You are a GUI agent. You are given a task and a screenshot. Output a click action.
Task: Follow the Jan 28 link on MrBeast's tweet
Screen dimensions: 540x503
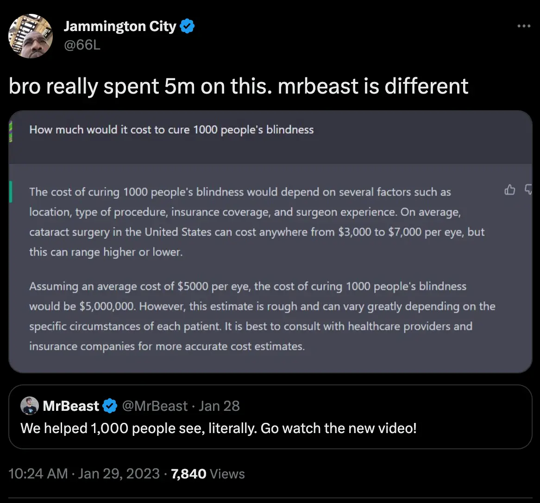(x=219, y=405)
